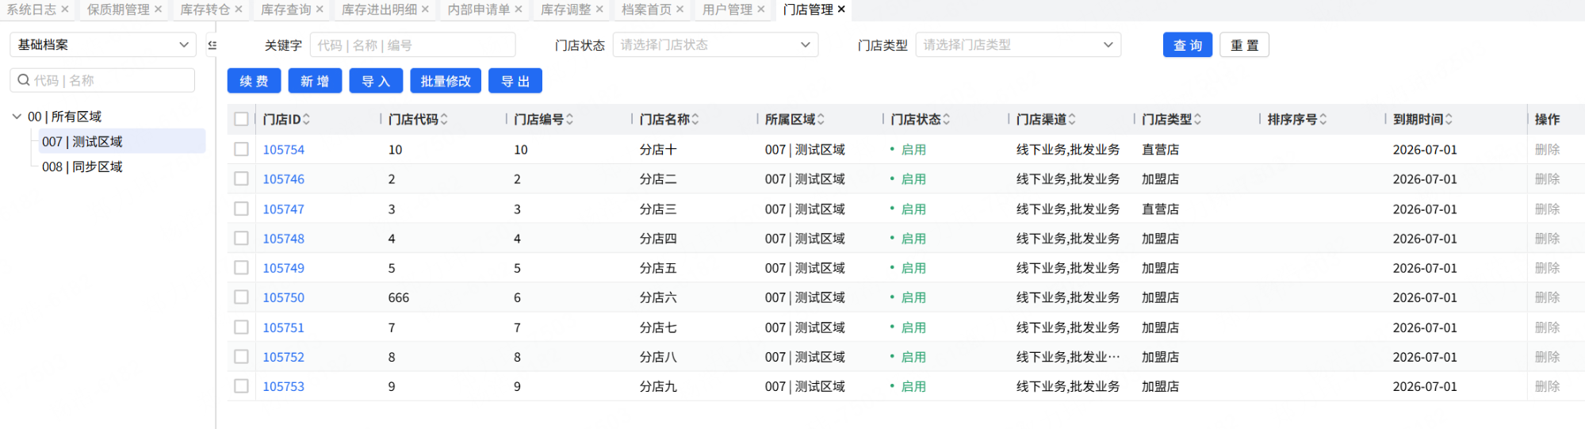The width and height of the screenshot is (1585, 429).
Task: Click the search magnifier in sidebar
Action: point(24,80)
